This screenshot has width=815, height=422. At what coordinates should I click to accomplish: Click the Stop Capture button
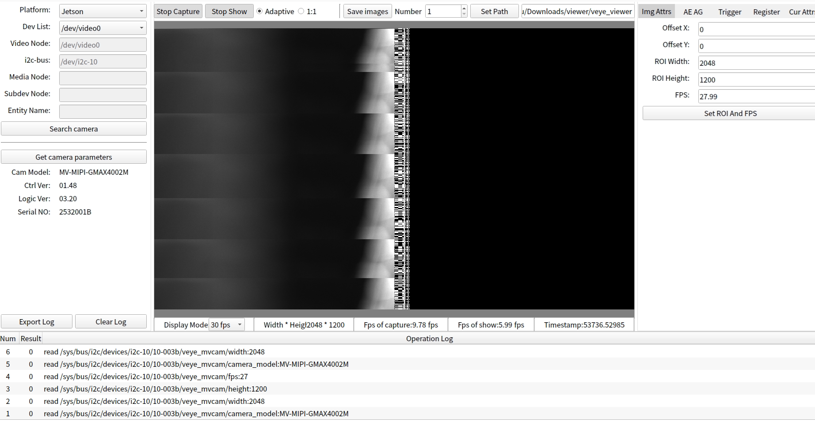(178, 11)
